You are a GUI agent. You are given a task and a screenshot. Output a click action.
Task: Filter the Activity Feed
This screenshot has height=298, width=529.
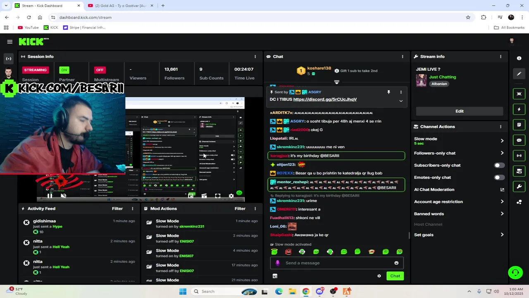click(117, 209)
